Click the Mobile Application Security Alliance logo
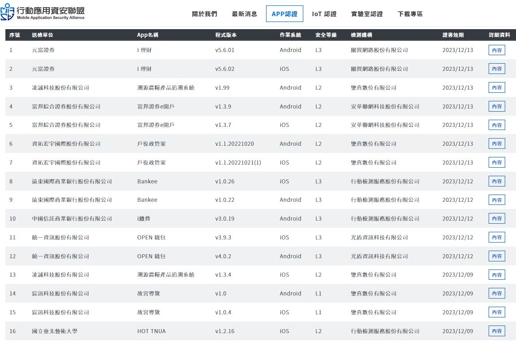The width and height of the screenshot is (516, 343). pos(43,13)
